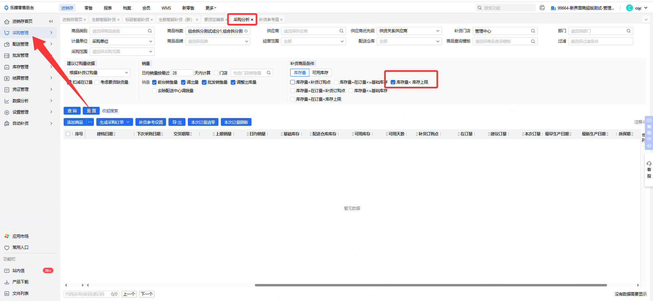Open 经营范围 dropdown

click(313, 41)
